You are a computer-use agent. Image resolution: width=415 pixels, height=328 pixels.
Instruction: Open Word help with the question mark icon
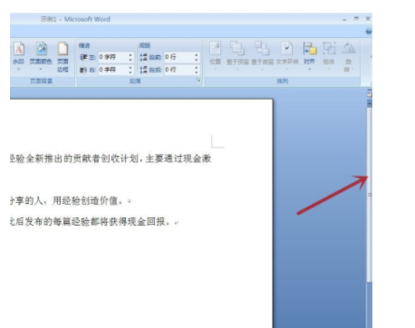pyautogui.click(x=369, y=32)
